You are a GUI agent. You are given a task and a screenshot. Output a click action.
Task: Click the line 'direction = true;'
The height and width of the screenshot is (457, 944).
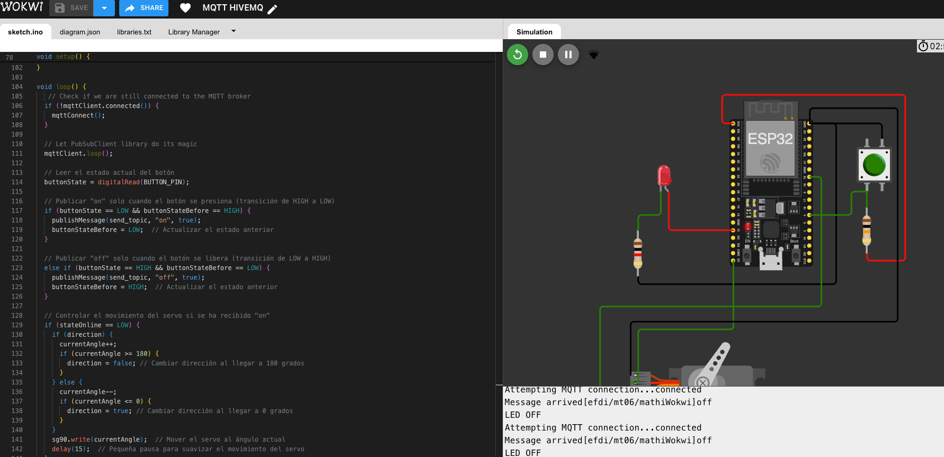100,411
